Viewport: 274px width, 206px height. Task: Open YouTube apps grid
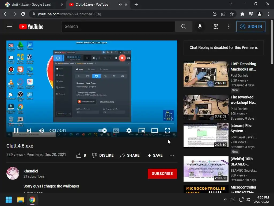(216, 27)
